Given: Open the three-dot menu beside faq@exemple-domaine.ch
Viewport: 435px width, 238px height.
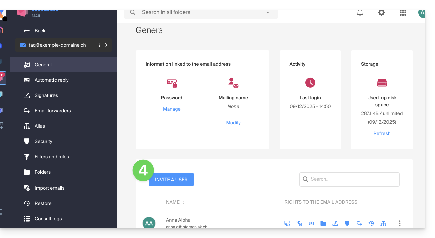Looking at the screenshot, I should point(100,45).
